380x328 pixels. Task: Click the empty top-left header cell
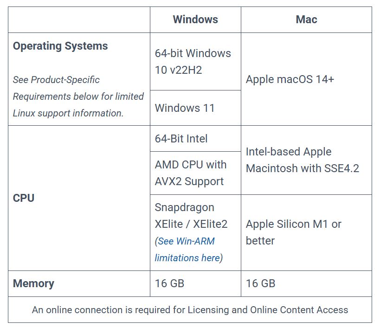click(79, 19)
